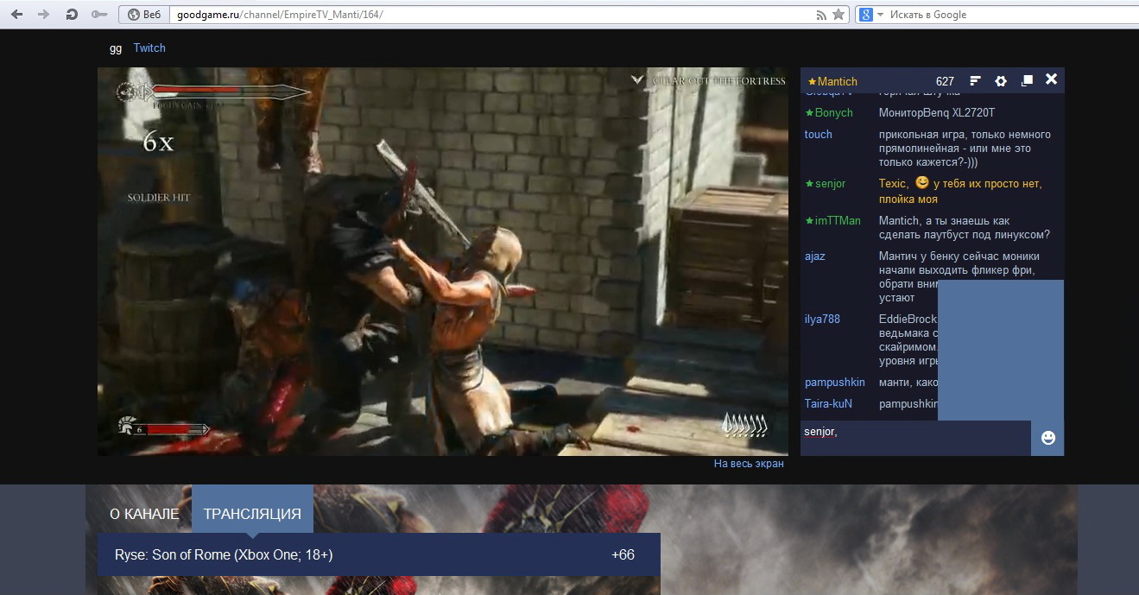
Task: Focus the goodgame.ru address bar
Action: (492, 15)
